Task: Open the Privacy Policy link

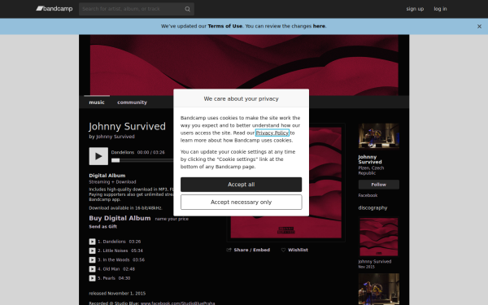Action: point(272,133)
